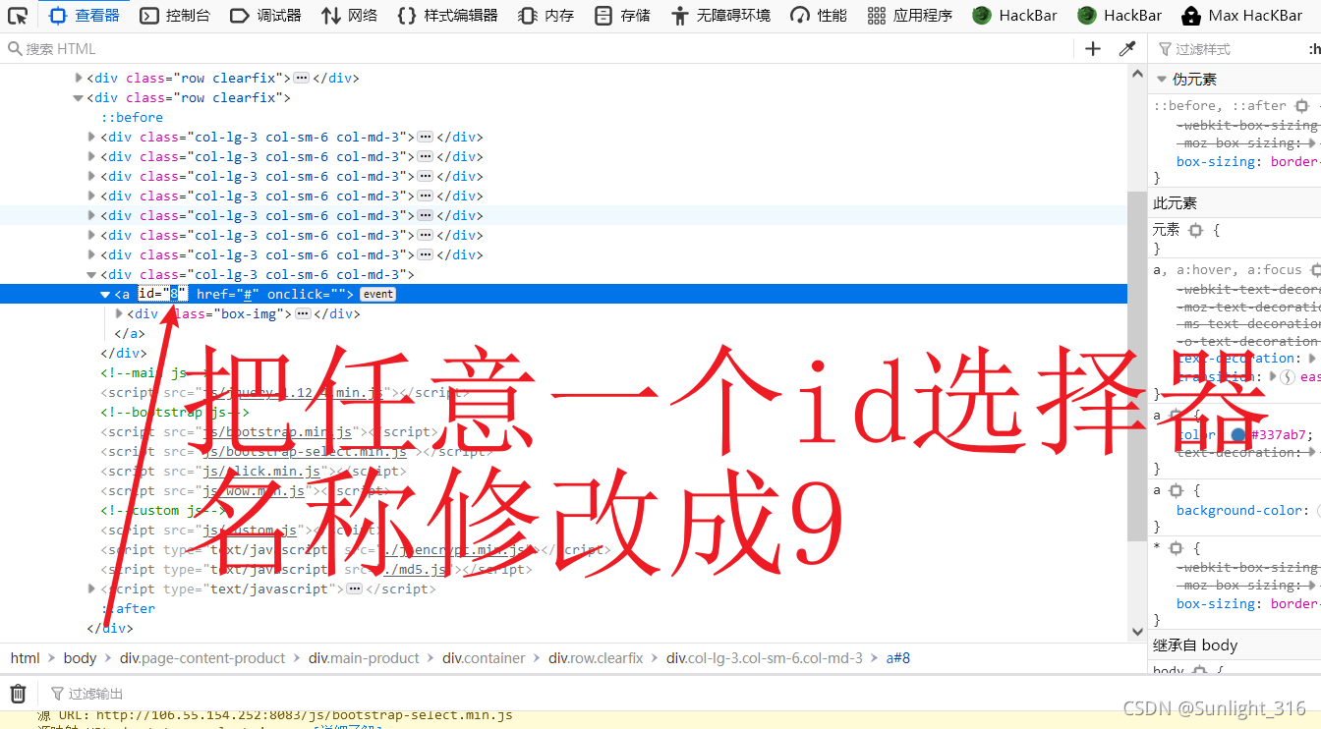Click the id attribute edit field showing 8
The image size is (1321, 729).
click(x=162, y=294)
